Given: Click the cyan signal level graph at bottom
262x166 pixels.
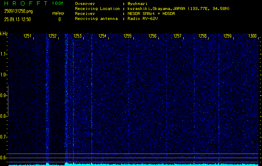Looking at the screenshot, I should tap(133, 164).
